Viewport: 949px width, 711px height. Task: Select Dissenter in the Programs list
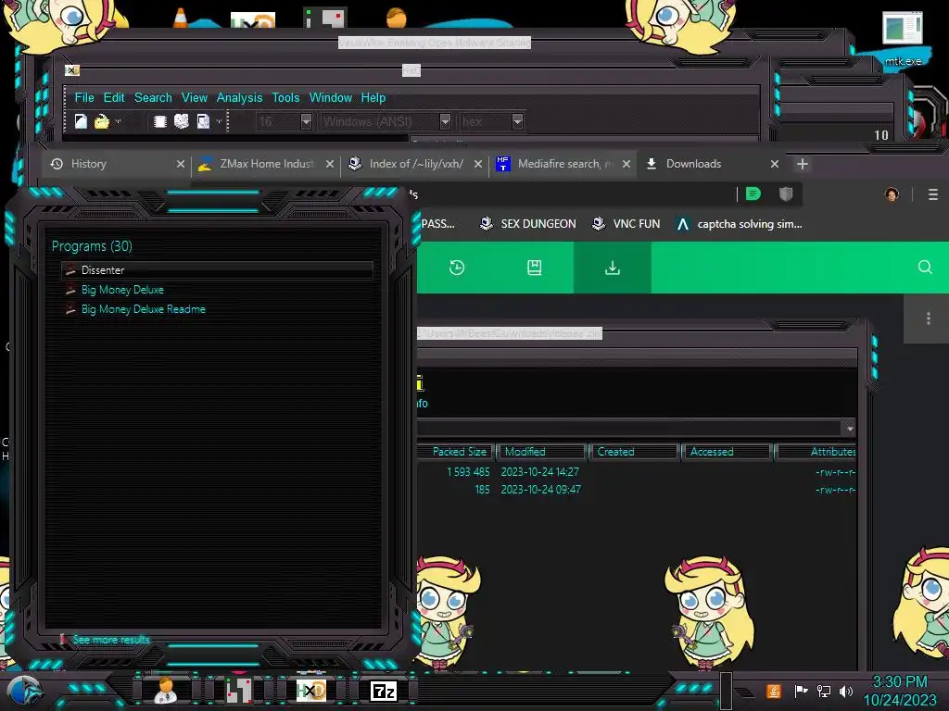[217, 270]
